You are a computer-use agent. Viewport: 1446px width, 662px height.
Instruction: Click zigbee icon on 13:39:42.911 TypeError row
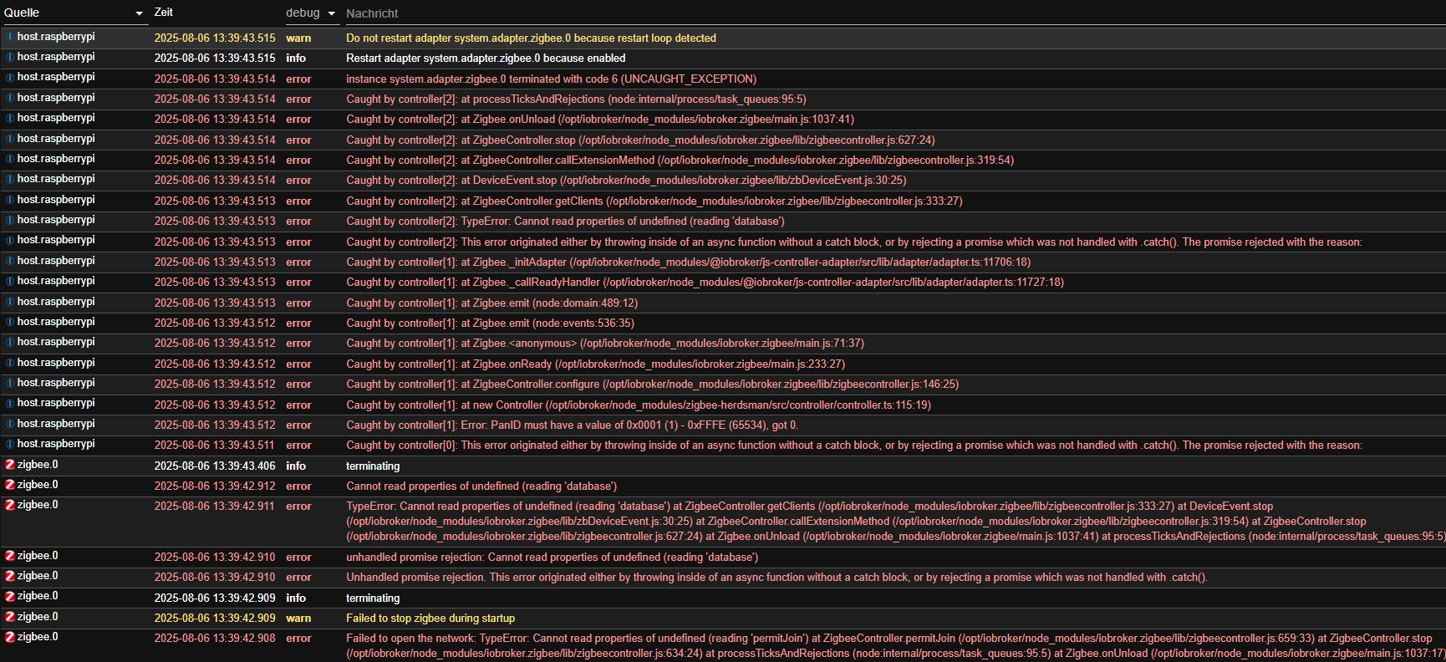pyautogui.click(x=10, y=505)
